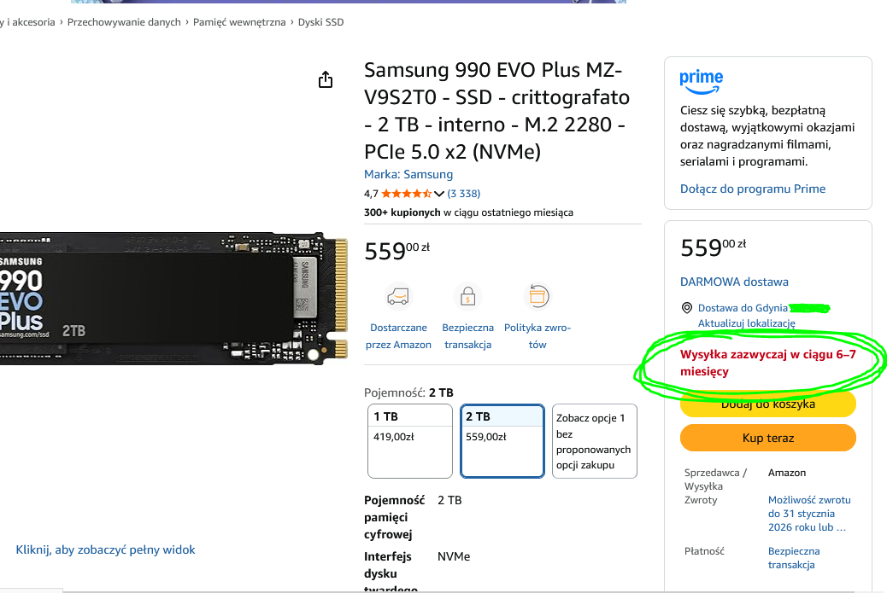Click the Samsung 990 EVO Plus product image

173,298
